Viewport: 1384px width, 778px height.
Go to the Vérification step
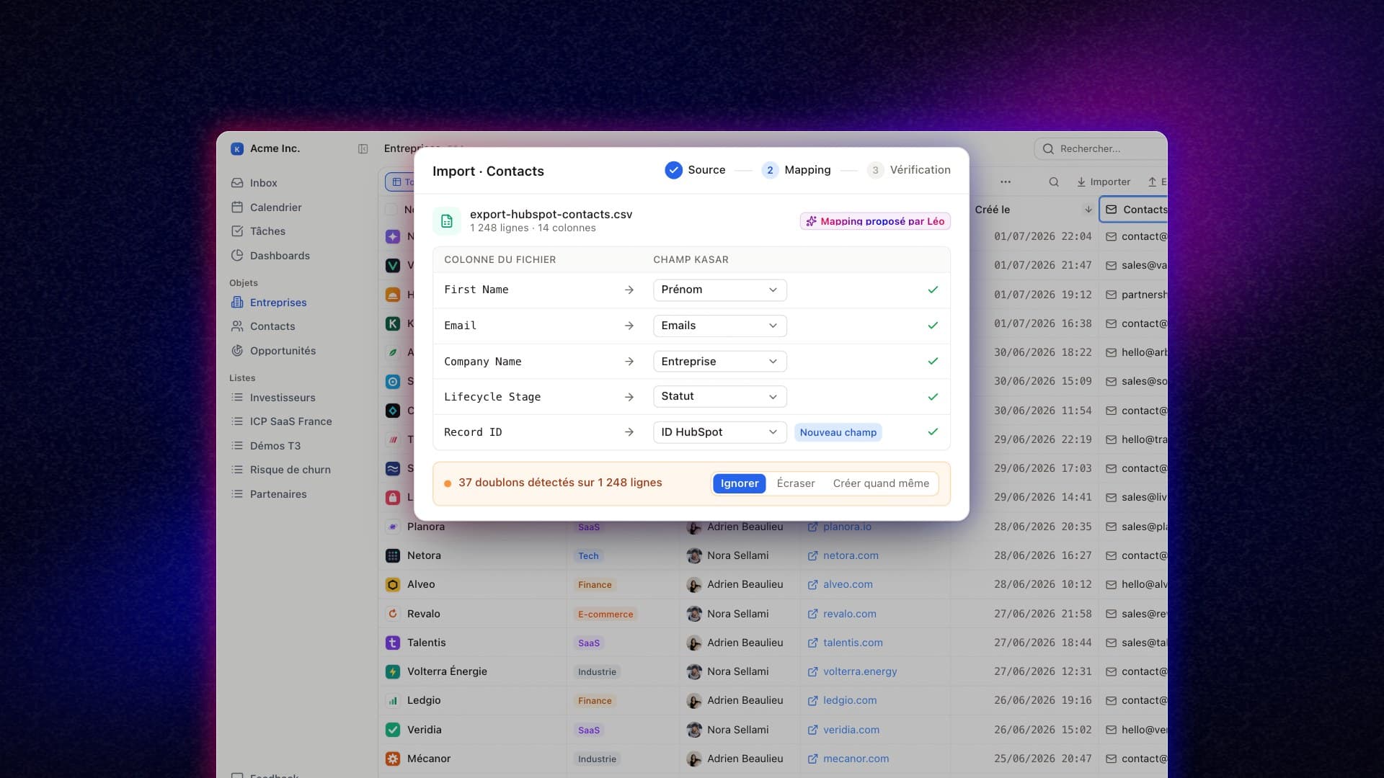[x=908, y=170]
